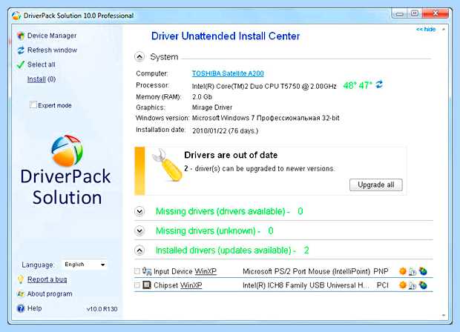460x332 pixels.
Task: Click the lightbulb icon beside Report a bug
Action: 21,279
